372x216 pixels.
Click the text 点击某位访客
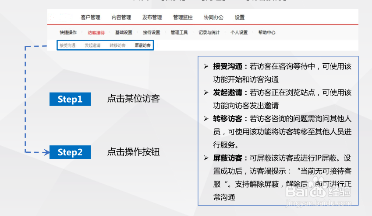coord(134,99)
